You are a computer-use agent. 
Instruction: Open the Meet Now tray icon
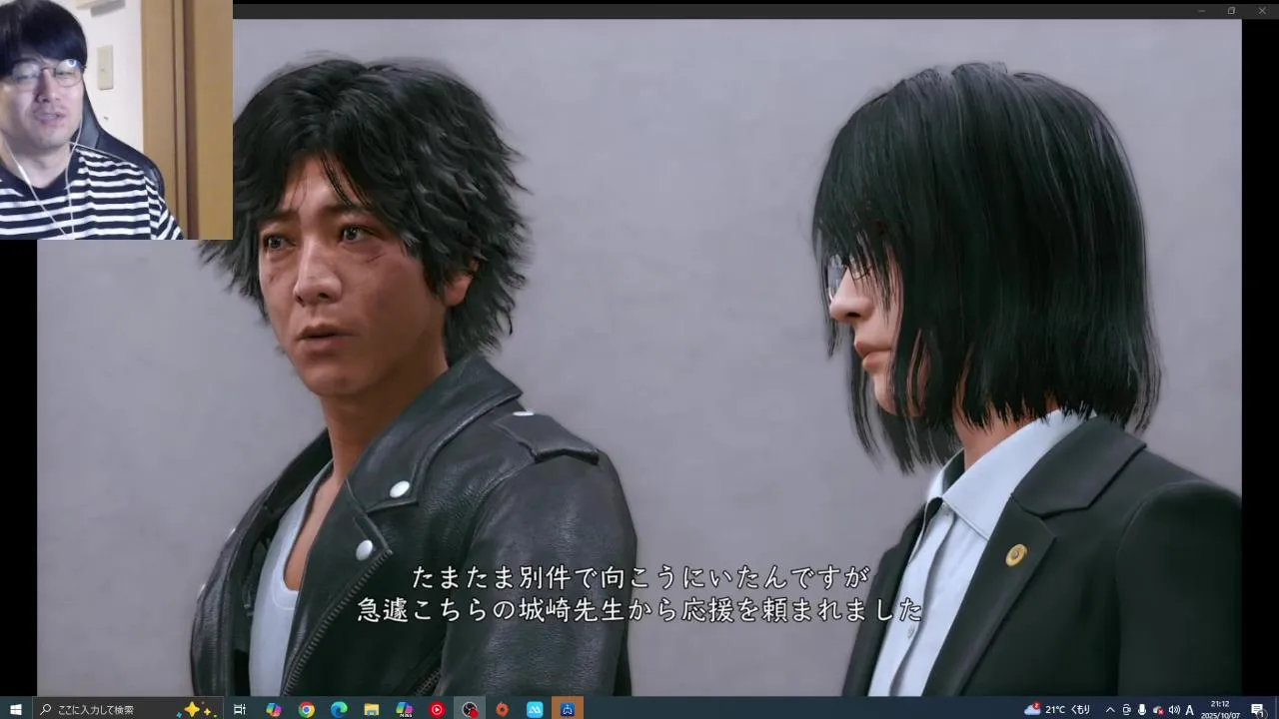(1126, 709)
